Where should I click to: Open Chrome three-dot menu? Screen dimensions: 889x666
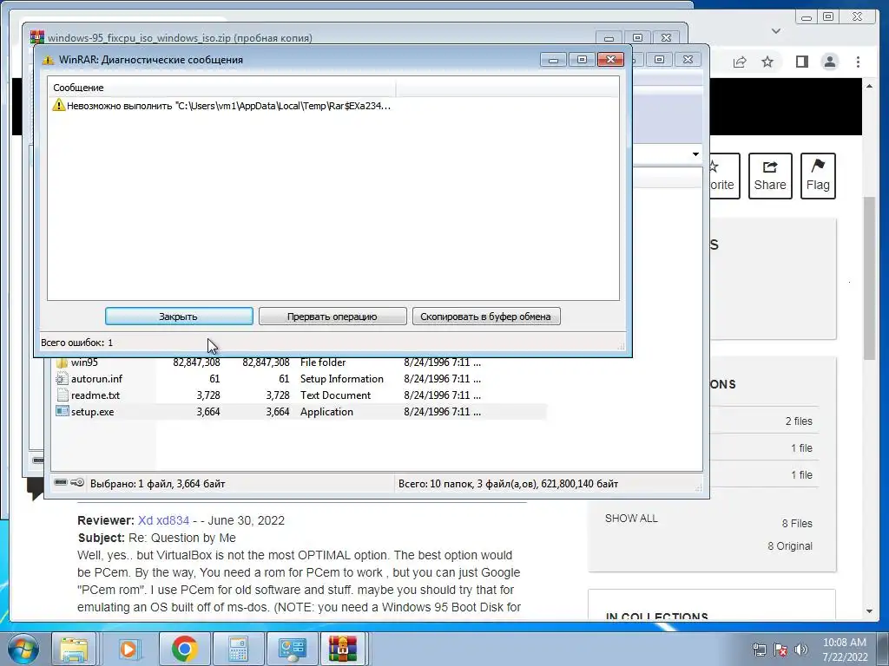point(858,62)
